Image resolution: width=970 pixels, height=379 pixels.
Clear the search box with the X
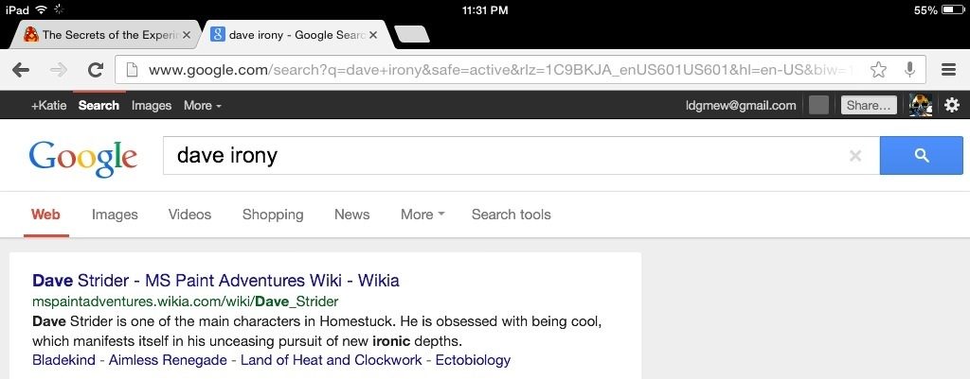click(x=855, y=156)
